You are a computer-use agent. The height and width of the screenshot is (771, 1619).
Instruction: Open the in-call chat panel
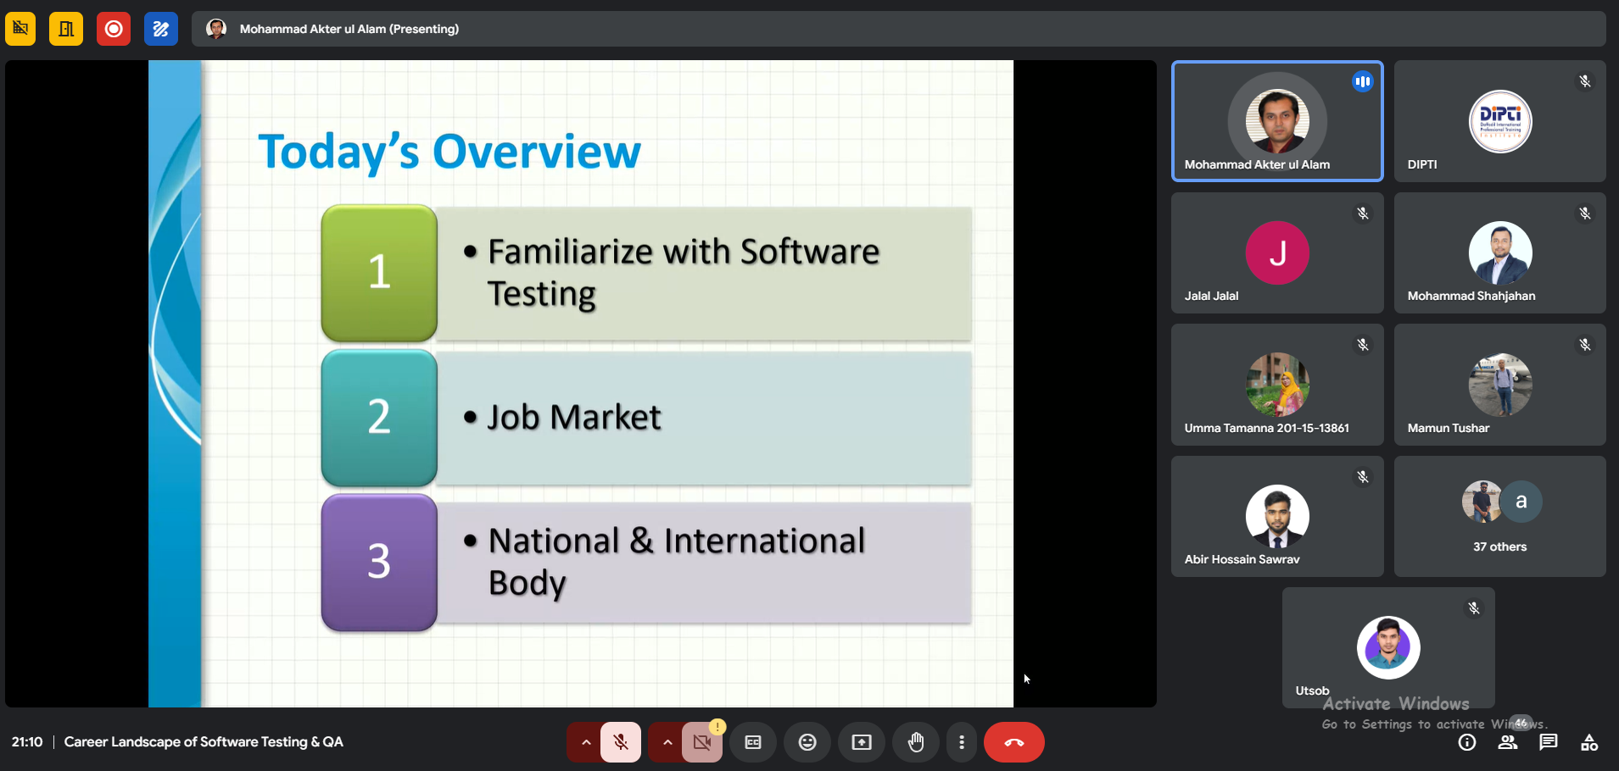click(x=1548, y=742)
